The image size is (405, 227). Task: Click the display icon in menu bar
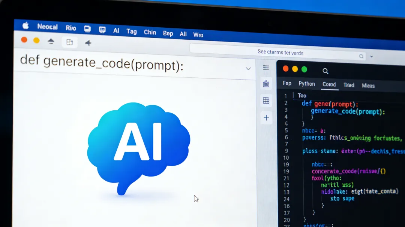click(87, 29)
